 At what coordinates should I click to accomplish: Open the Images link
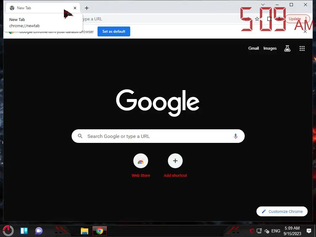[270, 48]
